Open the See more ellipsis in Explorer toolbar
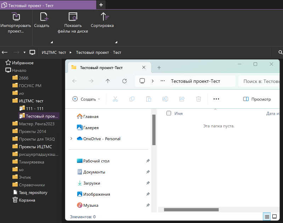 pyautogui.click(x=216, y=99)
